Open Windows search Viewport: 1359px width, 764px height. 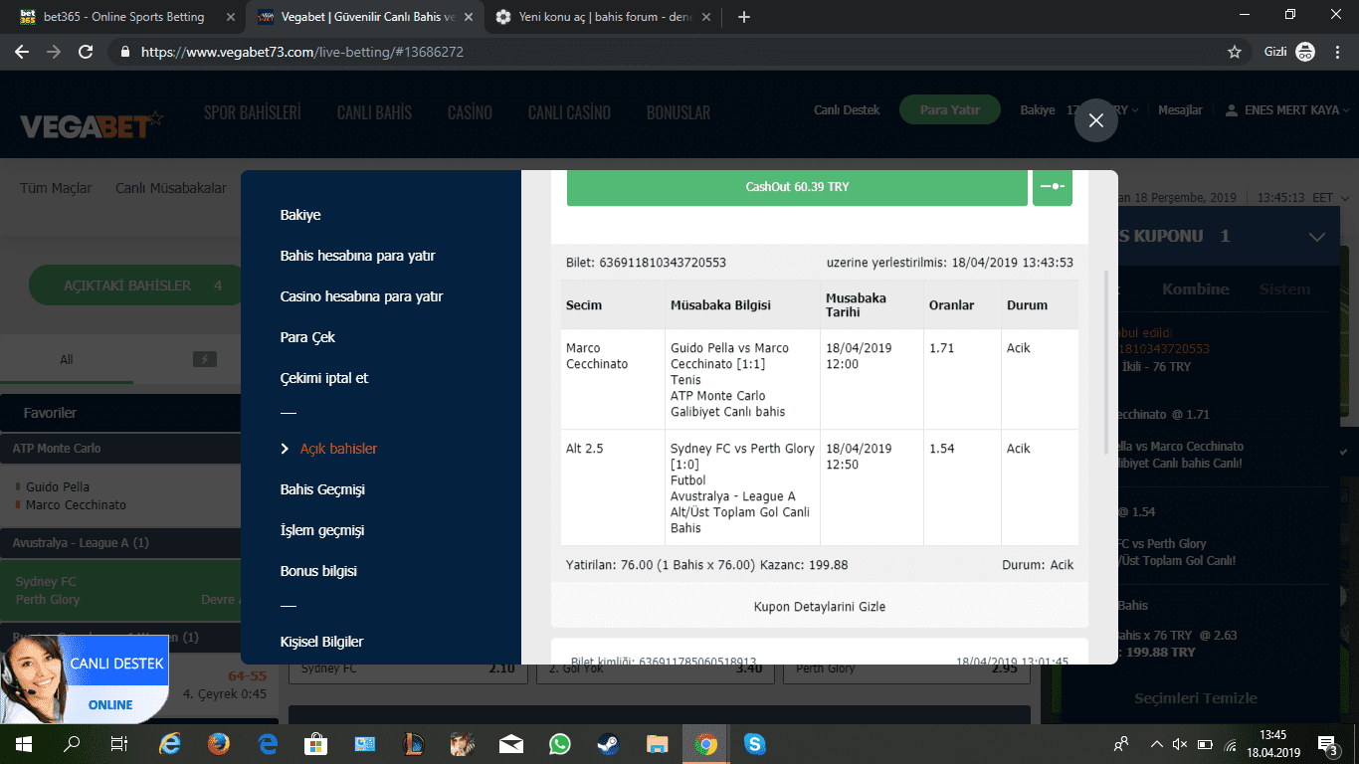pos(72,743)
